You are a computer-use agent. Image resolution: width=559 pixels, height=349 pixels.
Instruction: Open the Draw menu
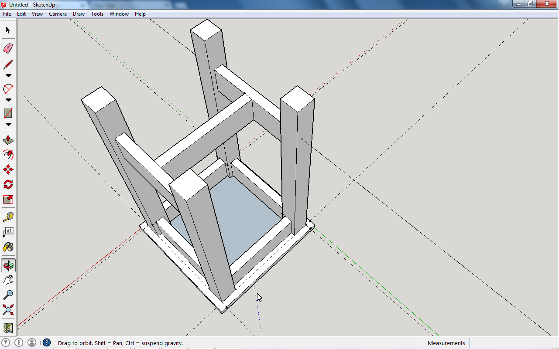click(79, 14)
